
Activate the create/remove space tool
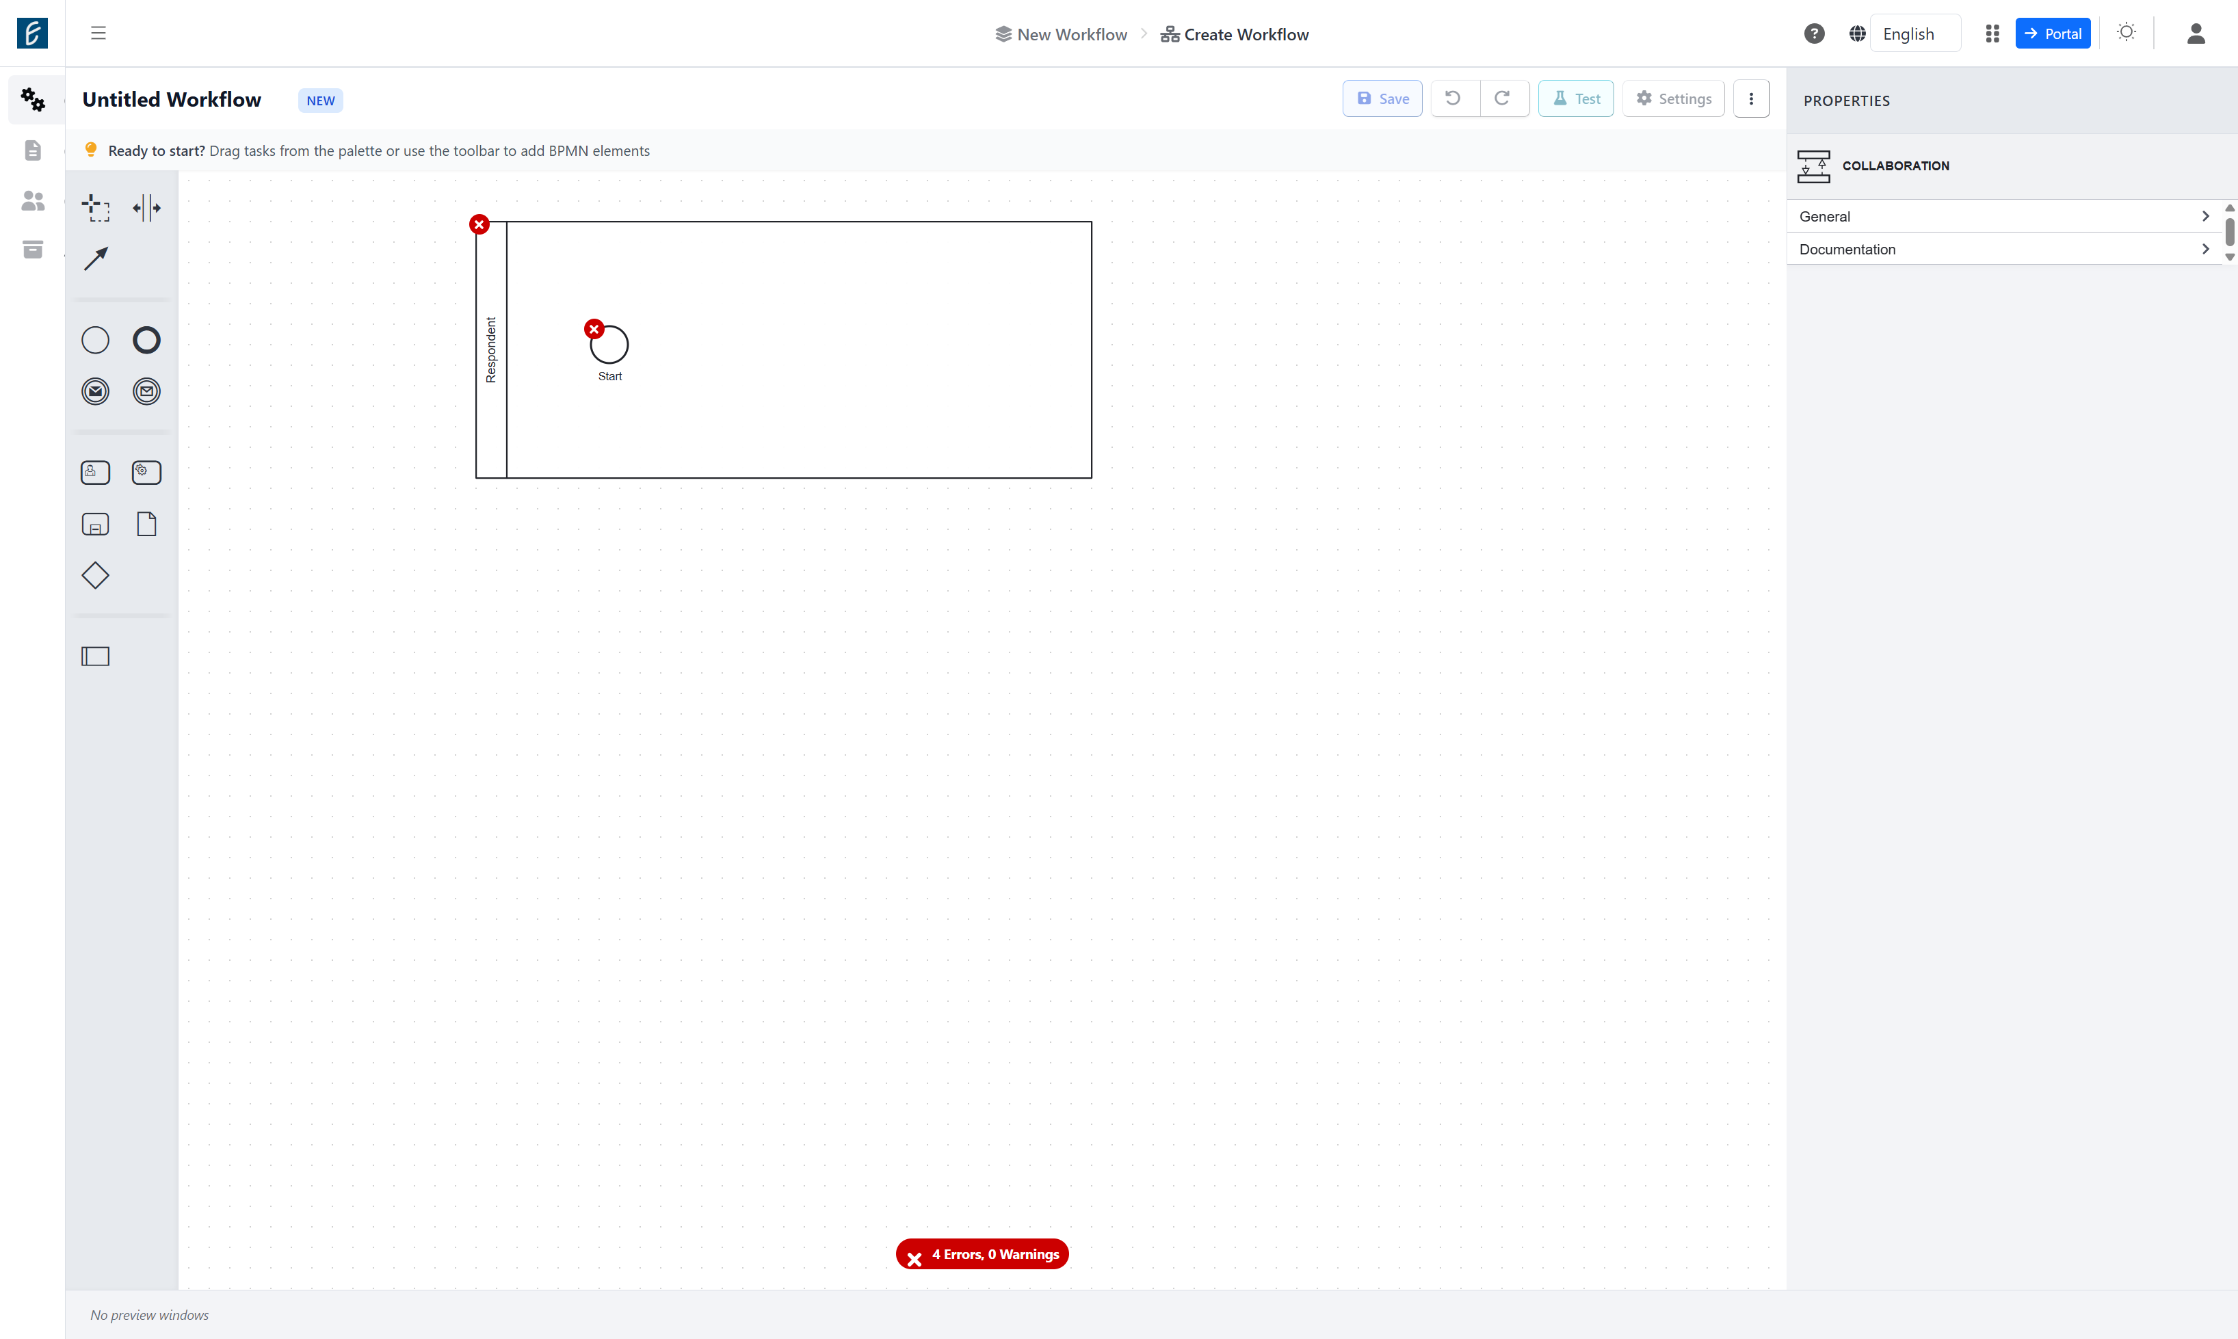(x=146, y=207)
